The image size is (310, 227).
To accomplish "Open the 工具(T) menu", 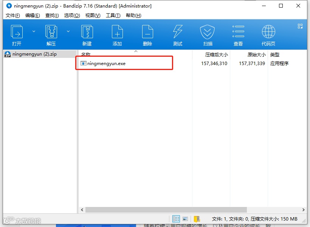I will pyautogui.click(x=113, y=16).
